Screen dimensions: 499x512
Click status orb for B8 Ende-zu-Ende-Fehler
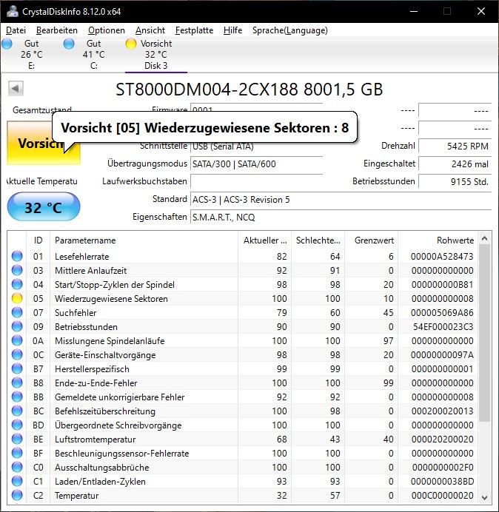[17, 383]
